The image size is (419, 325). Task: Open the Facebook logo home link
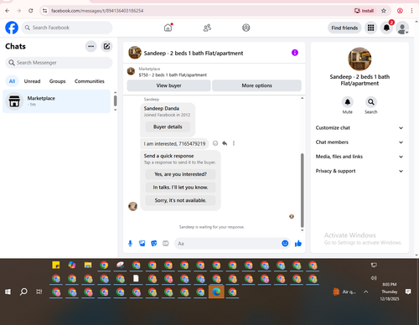click(12, 28)
